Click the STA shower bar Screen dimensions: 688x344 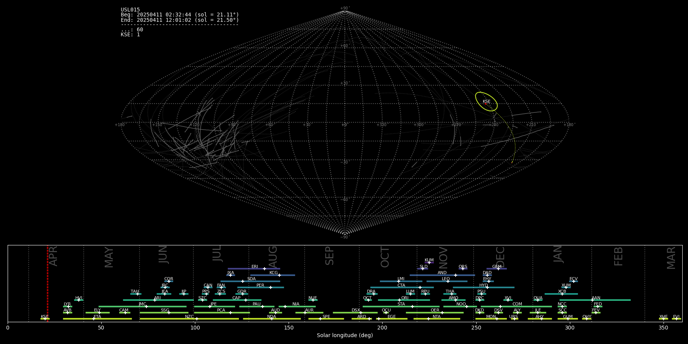point(401,307)
